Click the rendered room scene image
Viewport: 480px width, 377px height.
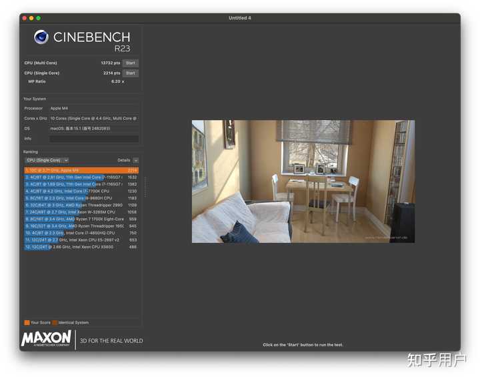coord(303,181)
